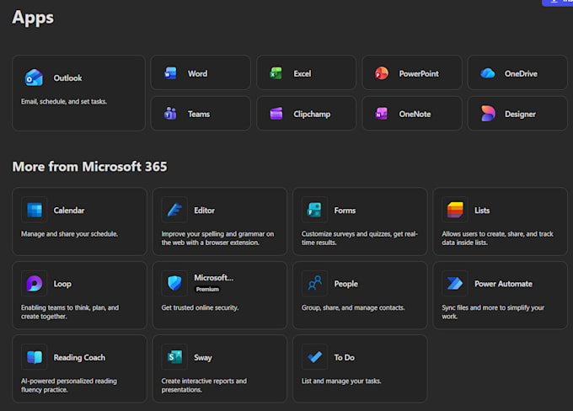
Task: Click the OneDrive cloud icon
Action: [x=488, y=73]
